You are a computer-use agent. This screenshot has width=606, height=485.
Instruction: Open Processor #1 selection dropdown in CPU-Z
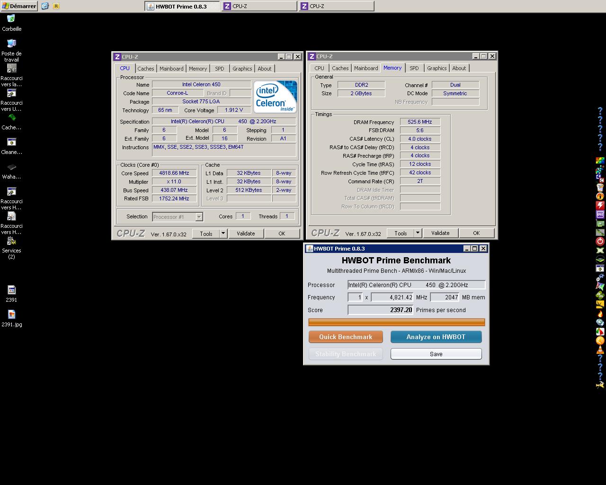tap(199, 217)
